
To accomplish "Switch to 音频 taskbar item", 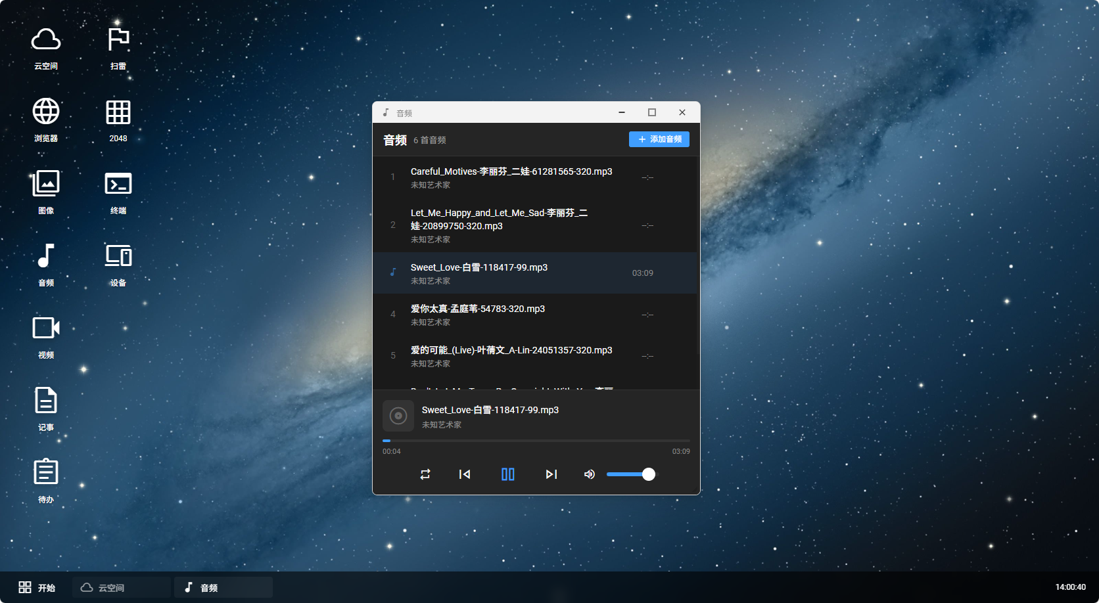I will point(223,587).
